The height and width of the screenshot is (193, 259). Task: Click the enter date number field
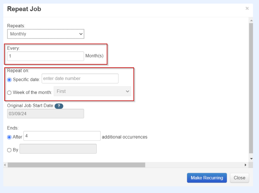pos(80,78)
